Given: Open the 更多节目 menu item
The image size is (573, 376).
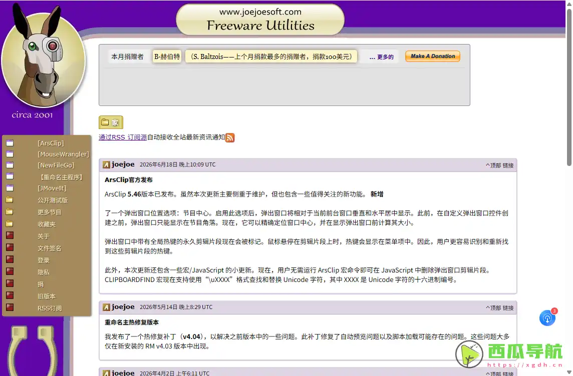Looking at the screenshot, I should click(x=49, y=212).
